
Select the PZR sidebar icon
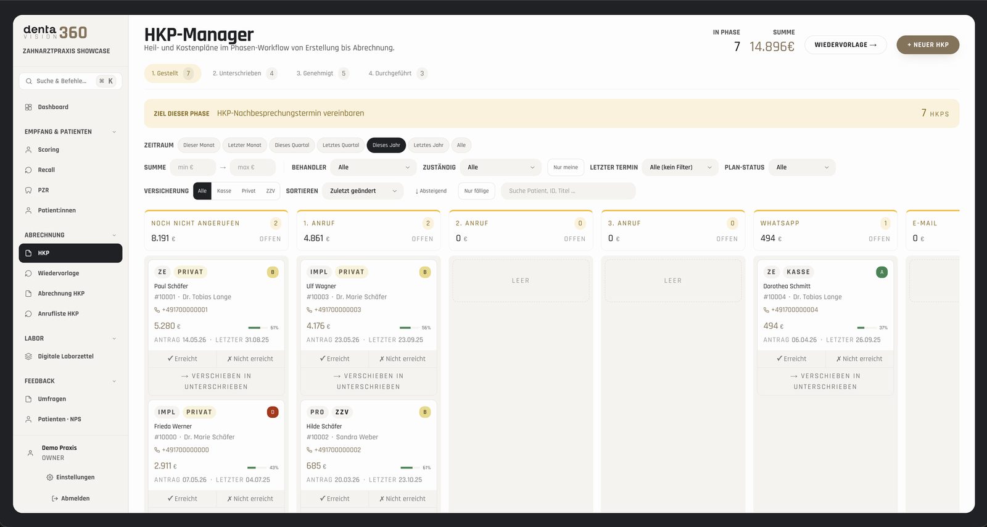[28, 191]
